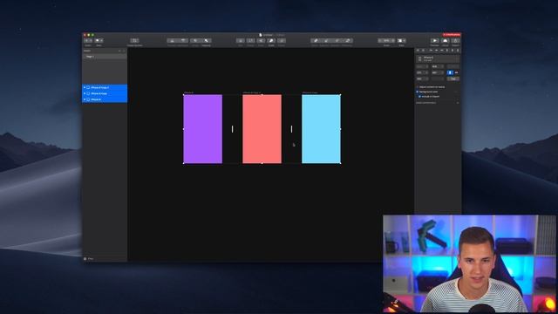558x314 pixels.
Task: Click Align Left in inspector
Action: tap(431, 51)
